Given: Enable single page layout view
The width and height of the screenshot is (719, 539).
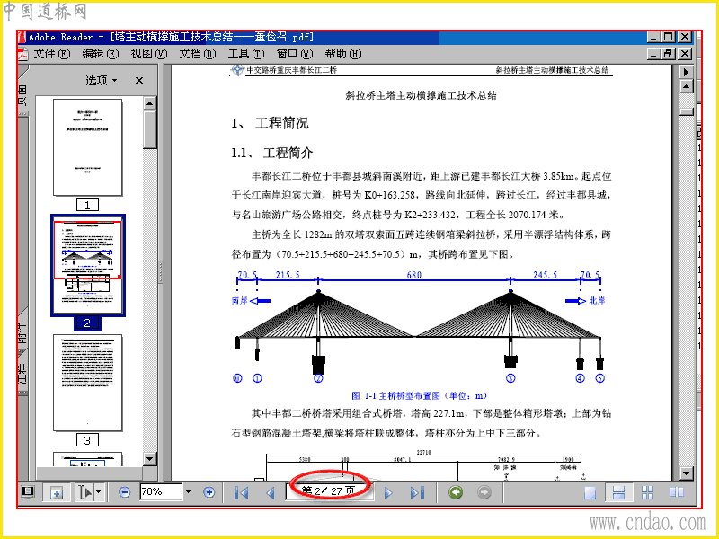Looking at the screenshot, I should pyautogui.click(x=590, y=492).
